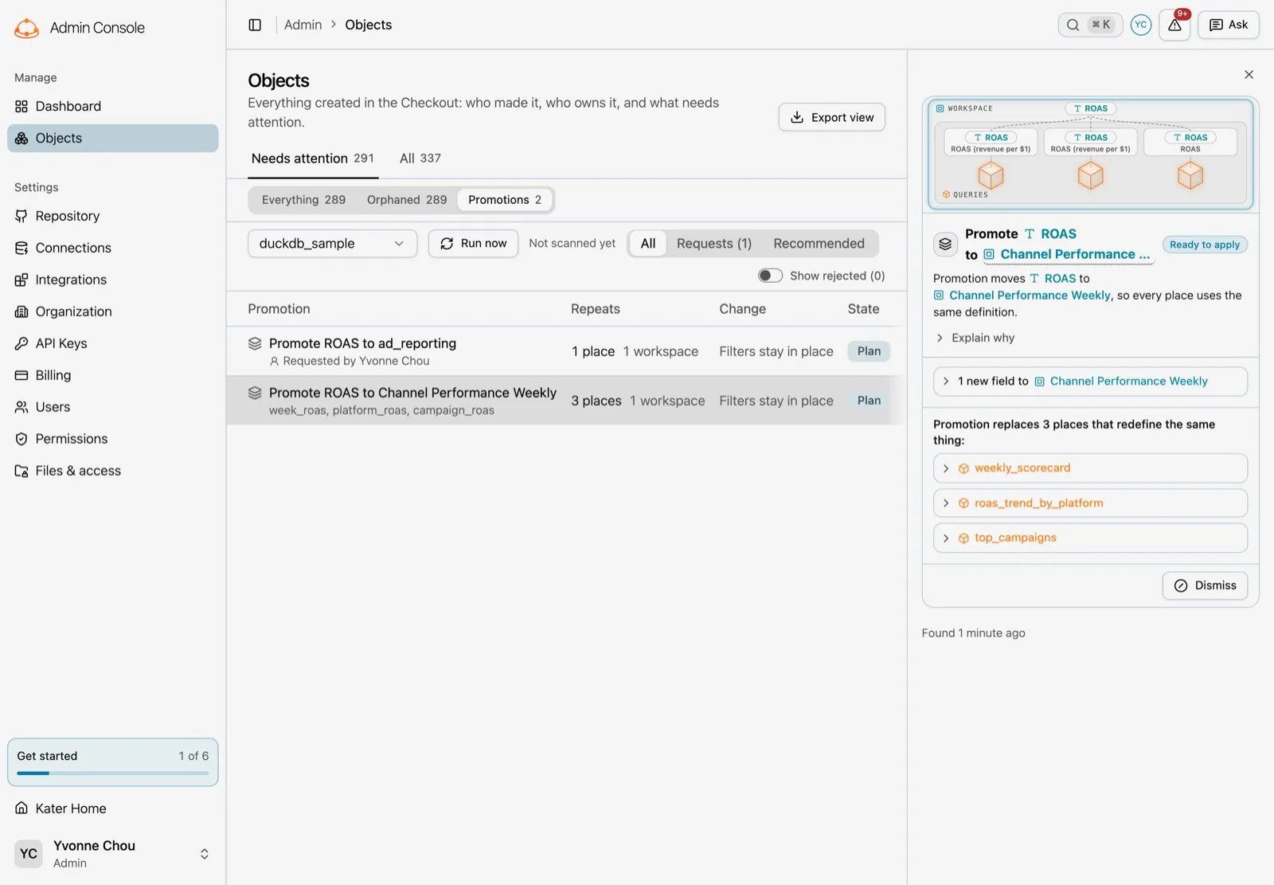This screenshot has height=885, width=1274.
Task: Close the promotion detail panel
Action: click(1249, 74)
